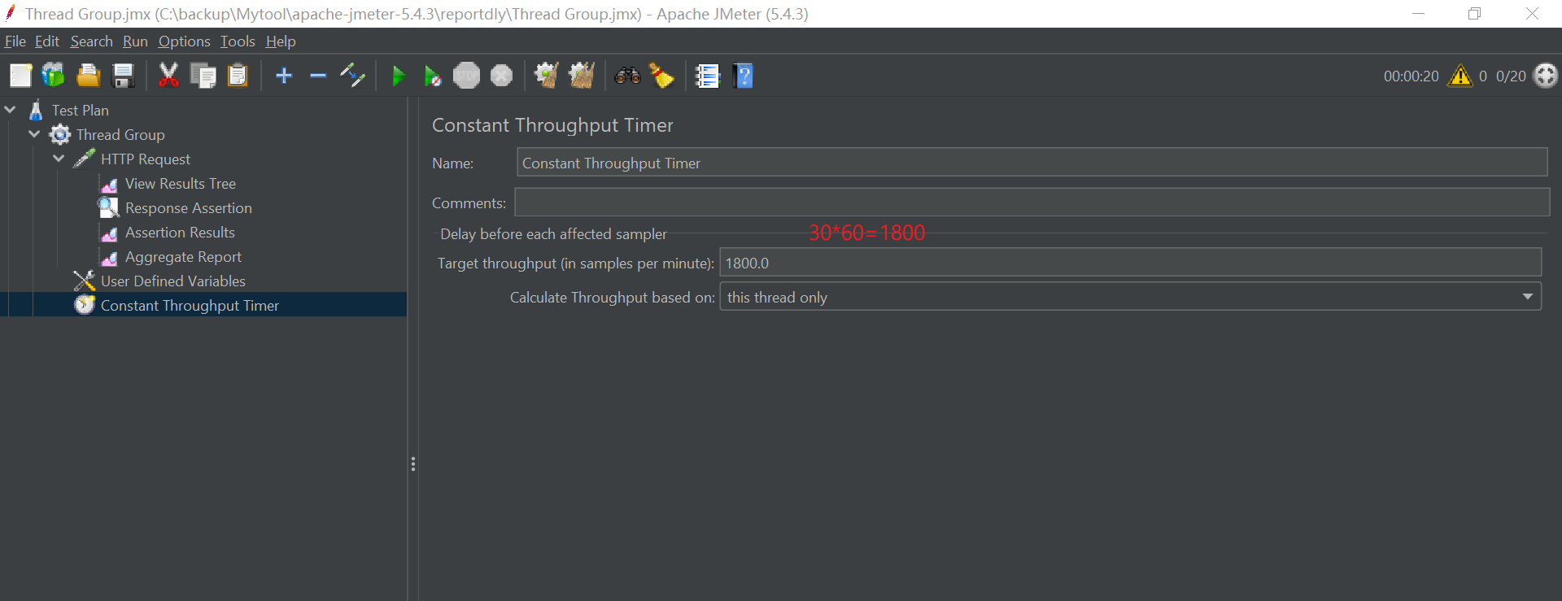Click Start no pauses icon

pyautogui.click(x=433, y=76)
